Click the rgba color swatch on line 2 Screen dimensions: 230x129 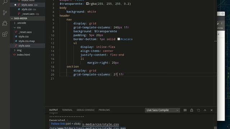point(87,4)
